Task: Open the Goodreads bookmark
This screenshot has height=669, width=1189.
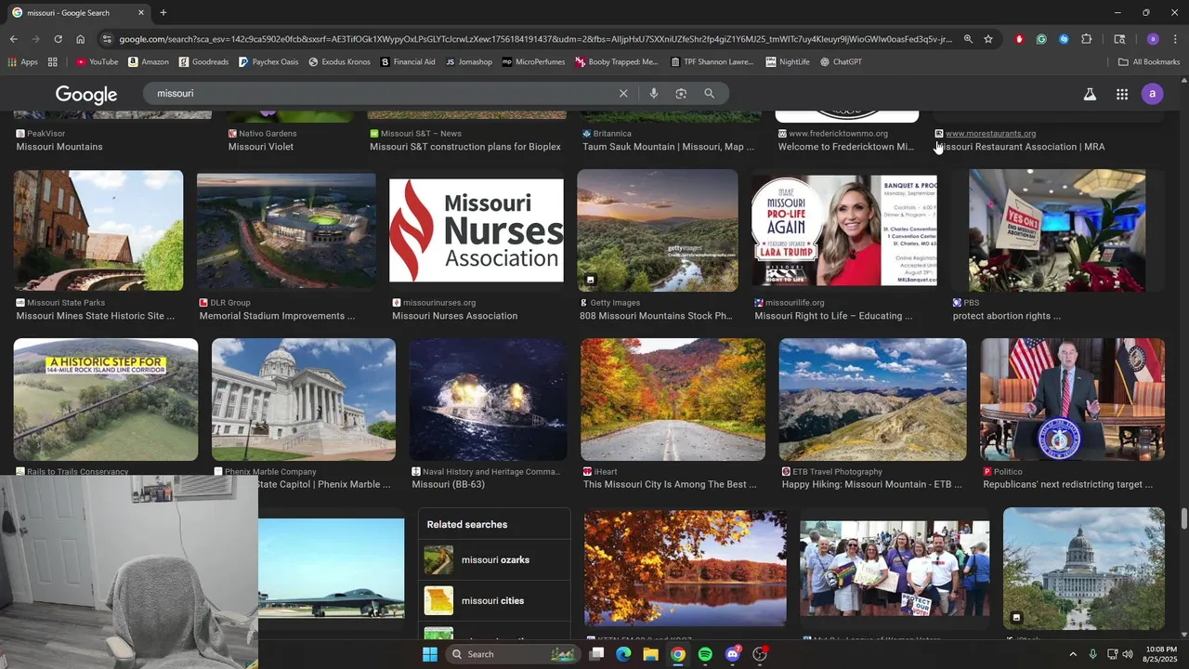Action: pos(203,62)
